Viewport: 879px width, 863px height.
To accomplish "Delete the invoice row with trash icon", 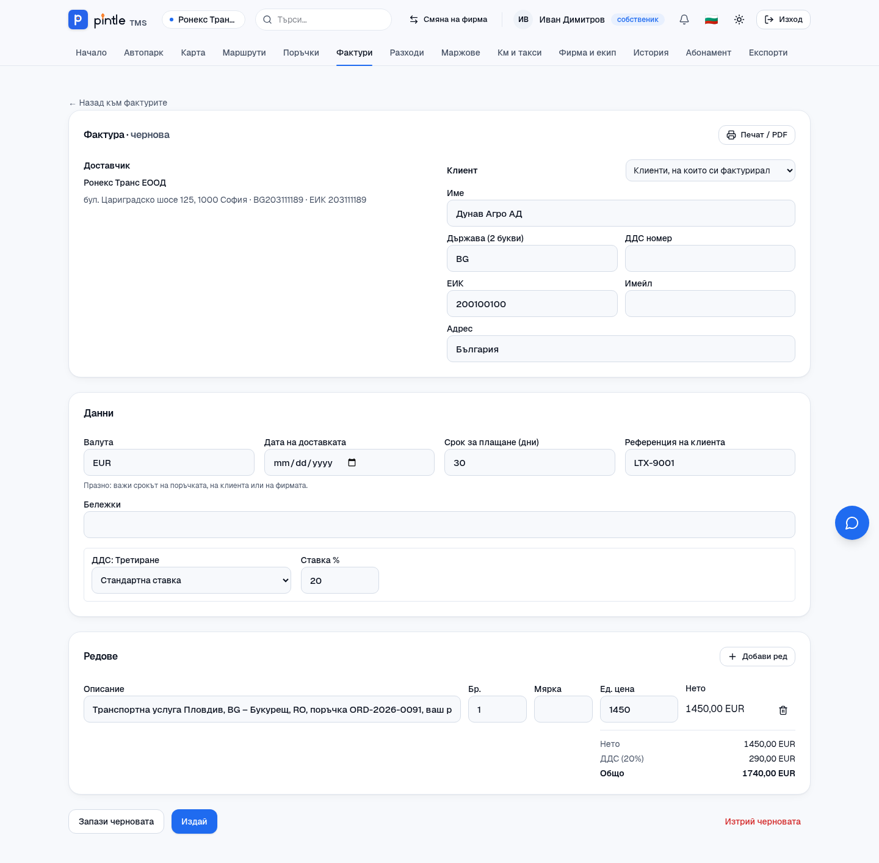I will tap(783, 710).
